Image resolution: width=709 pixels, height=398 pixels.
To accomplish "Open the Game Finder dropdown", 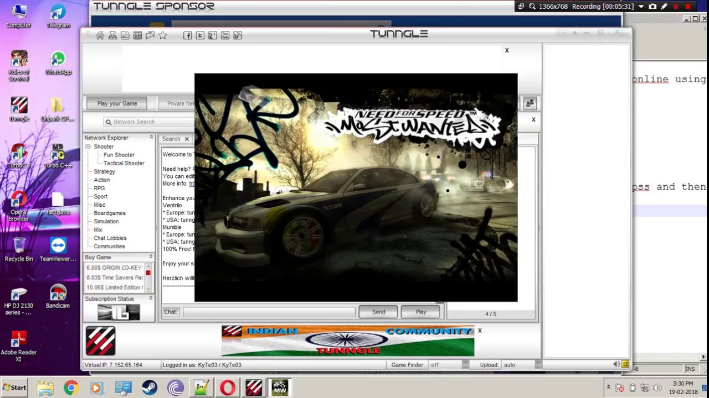I will click(x=465, y=365).
